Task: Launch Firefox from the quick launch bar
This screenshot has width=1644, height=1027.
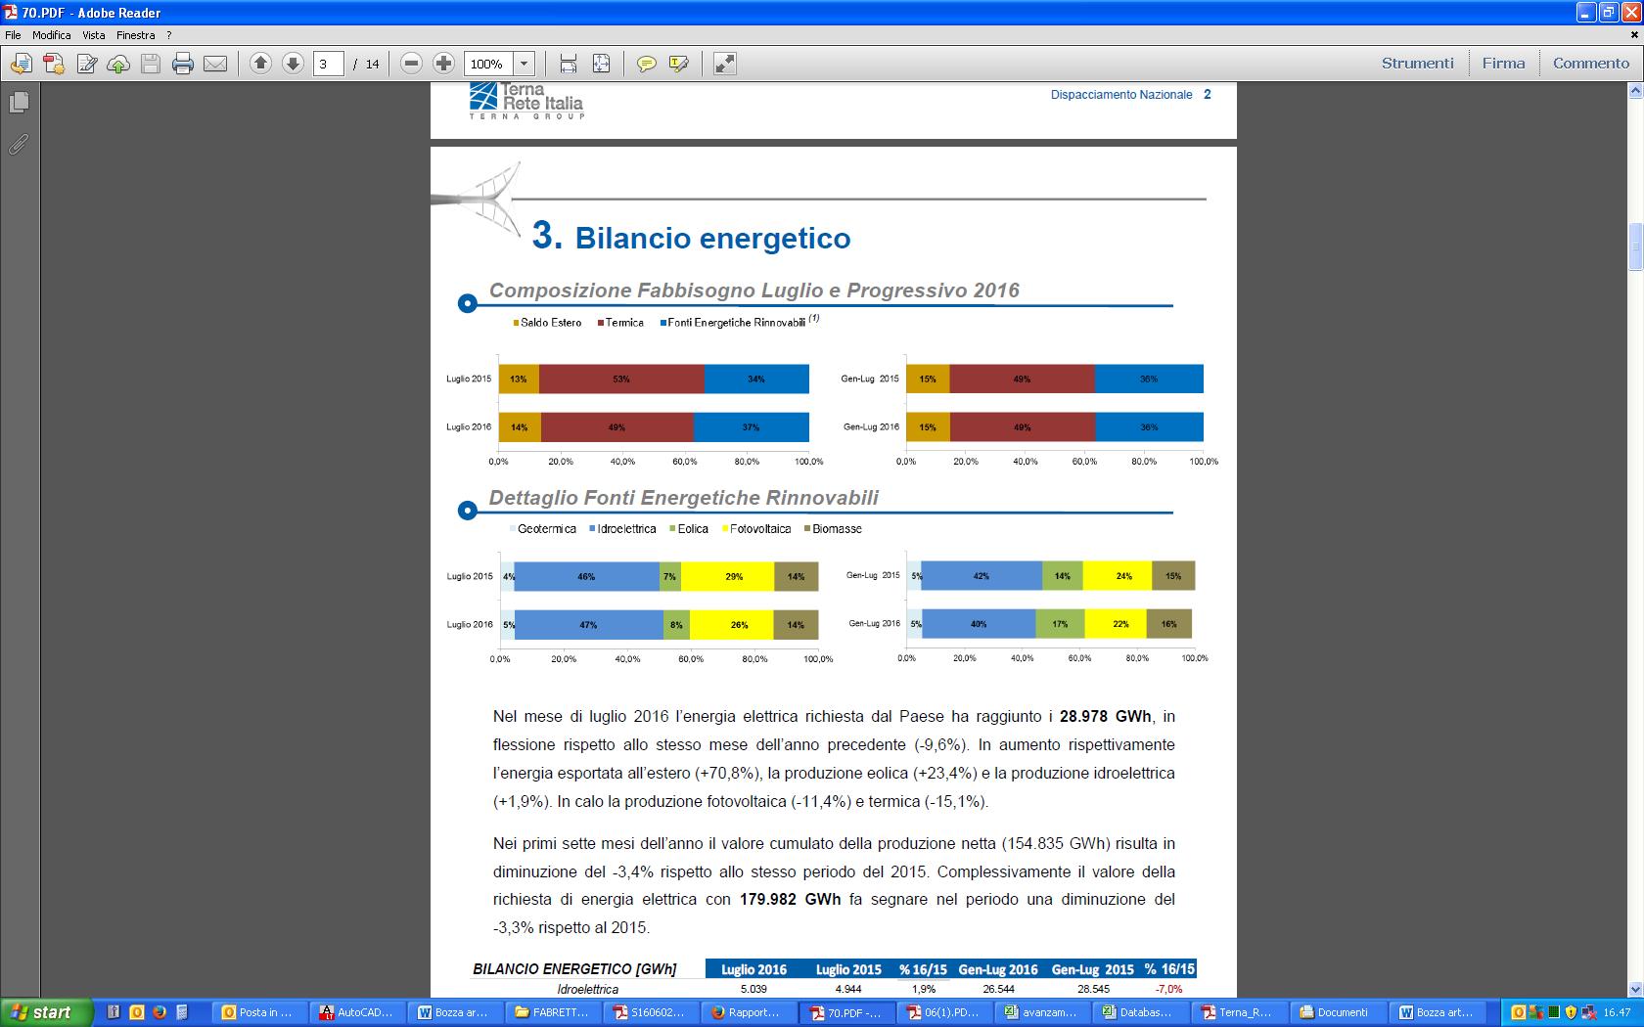Action: coord(159,1012)
